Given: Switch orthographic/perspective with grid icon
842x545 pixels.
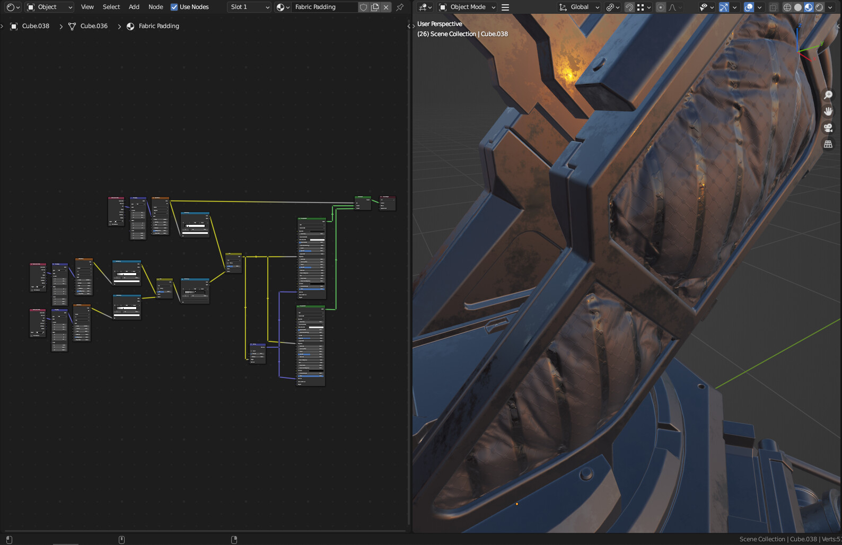Looking at the screenshot, I should pos(828,144).
